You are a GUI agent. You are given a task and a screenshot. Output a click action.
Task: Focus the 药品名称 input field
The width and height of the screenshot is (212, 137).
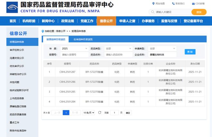coord(118,55)
